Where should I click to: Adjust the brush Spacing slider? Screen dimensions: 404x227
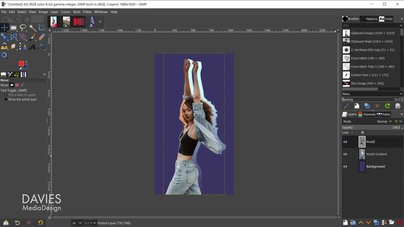click(x=372, y=100)
